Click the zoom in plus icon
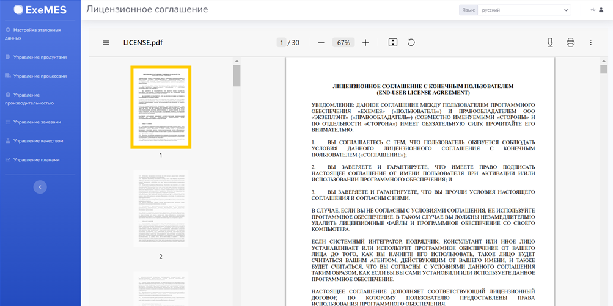Viewport: 613px width, 306px height. click(365, 43)
